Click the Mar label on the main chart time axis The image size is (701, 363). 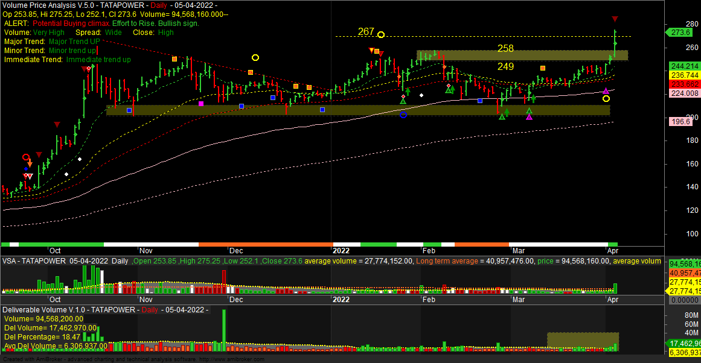[x=519, y=251]
